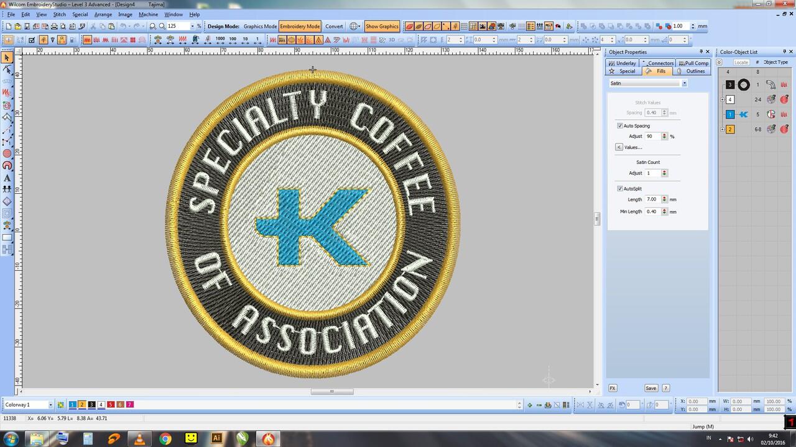
Task: Open the Satin fill type dropdown
Action: click(685, 83)
